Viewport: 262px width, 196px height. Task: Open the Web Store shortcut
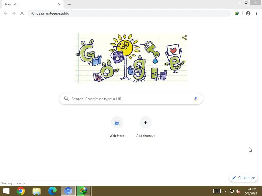click(117, 127)
